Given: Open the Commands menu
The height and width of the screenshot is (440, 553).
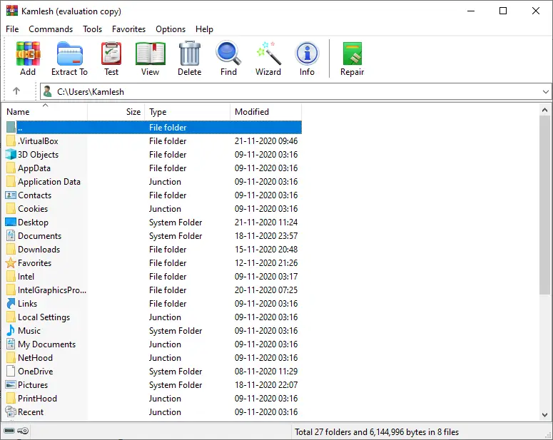Looking at the screenshot, I should click(51, 29).
